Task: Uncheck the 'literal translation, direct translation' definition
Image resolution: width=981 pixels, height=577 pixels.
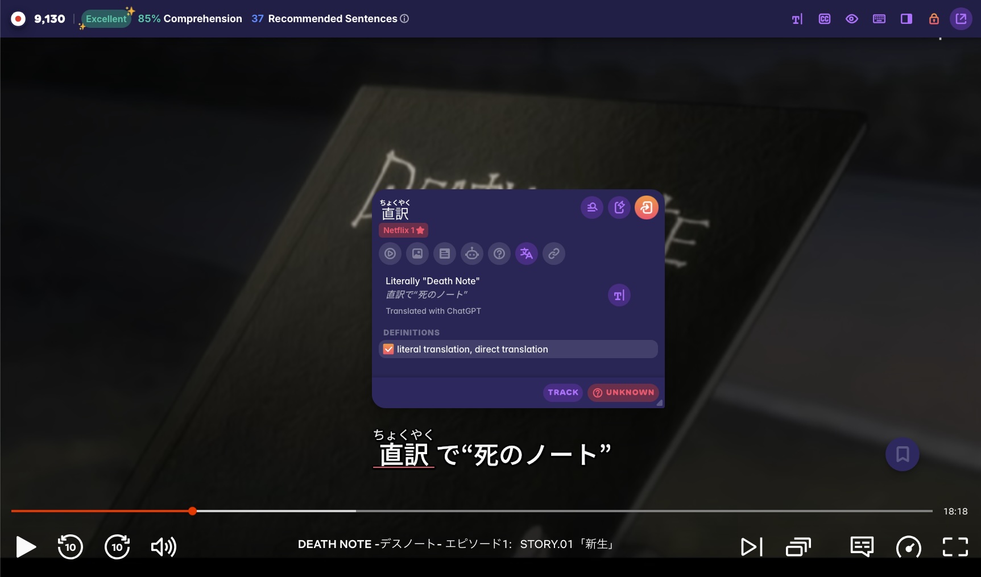Action: pyautogui.click(x=388, y=349)
